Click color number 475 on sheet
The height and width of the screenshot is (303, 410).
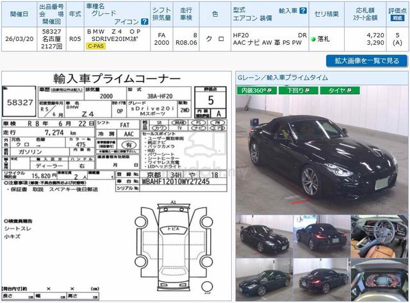81,145
